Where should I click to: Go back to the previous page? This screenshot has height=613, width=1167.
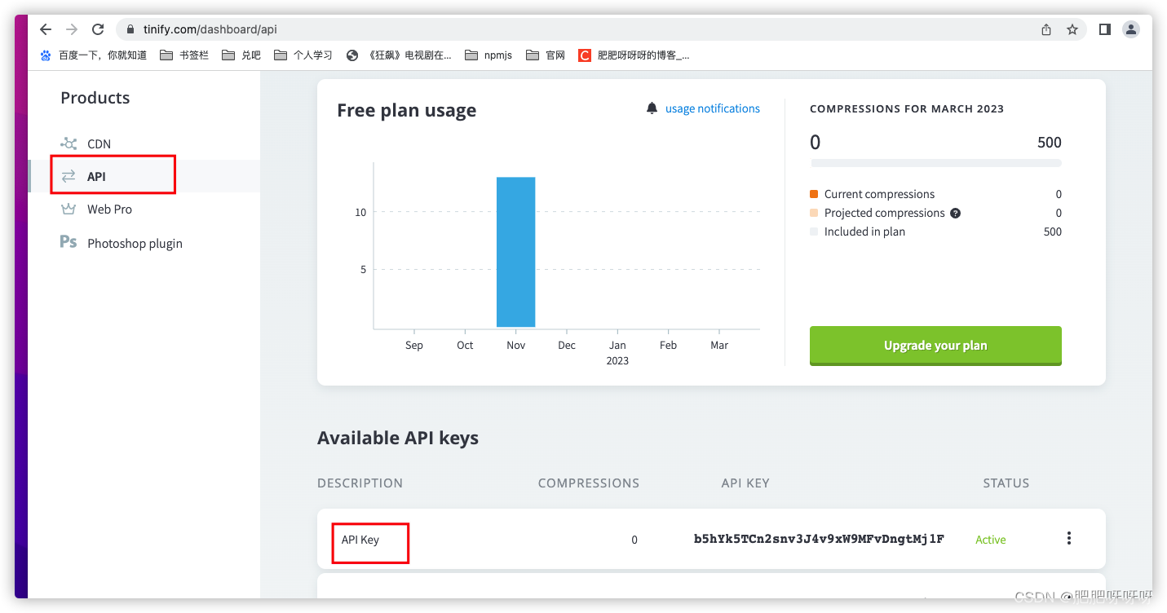pos(46,29)
